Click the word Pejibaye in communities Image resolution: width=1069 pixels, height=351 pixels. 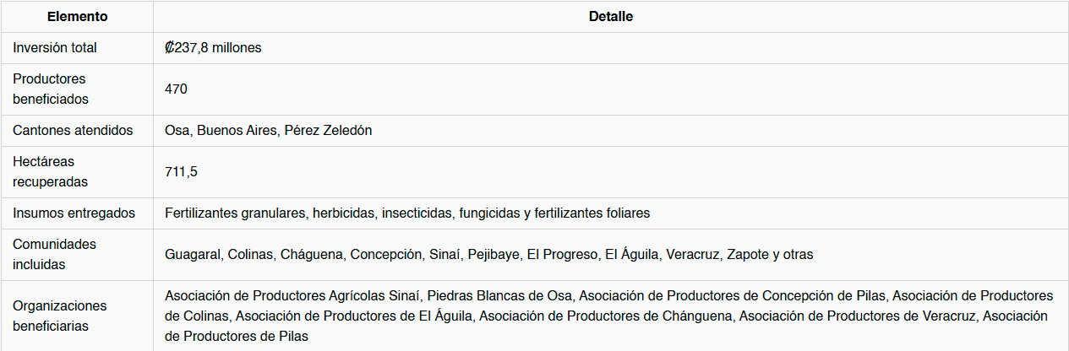pyautogui.click(x=494, y=254)
